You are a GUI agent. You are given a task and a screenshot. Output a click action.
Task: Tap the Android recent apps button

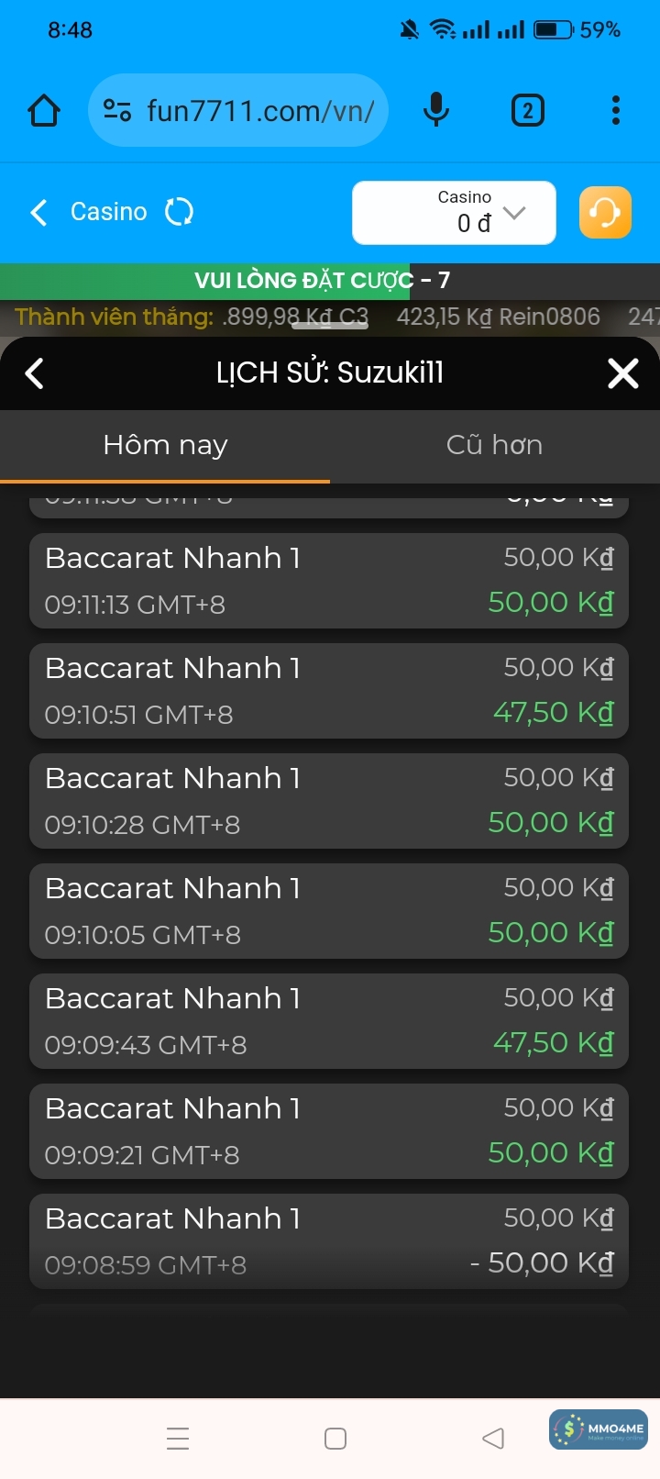tap(178, 1438)
